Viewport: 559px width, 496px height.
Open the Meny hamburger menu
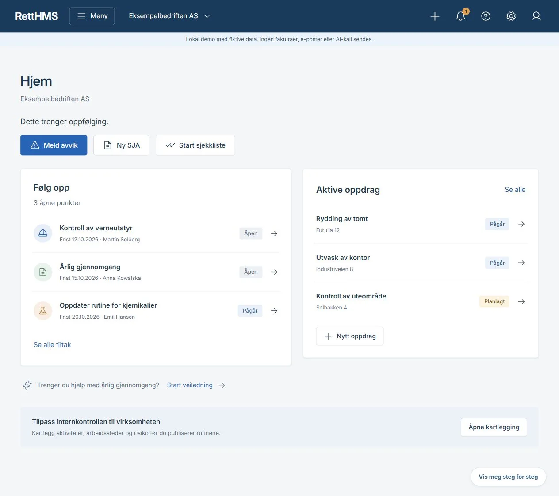(92, 16)
